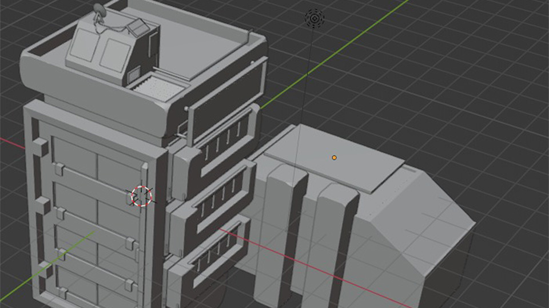Select the orange origin dot on the block
The width and height of the screenshot is (549, 308).
334,157
